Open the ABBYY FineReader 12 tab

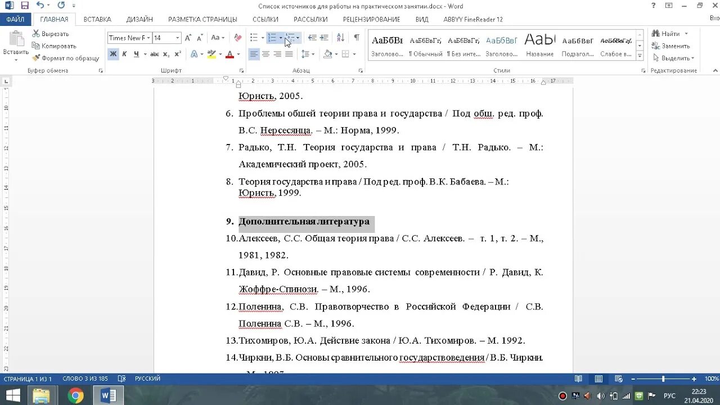click(473, 19)
